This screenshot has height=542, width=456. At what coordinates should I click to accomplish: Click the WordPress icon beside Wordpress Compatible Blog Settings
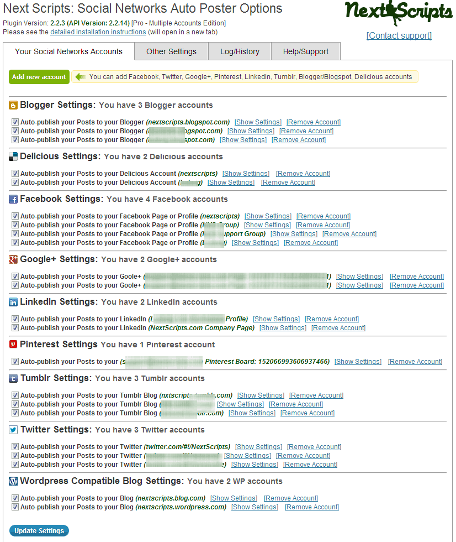[x=13, y=481]
